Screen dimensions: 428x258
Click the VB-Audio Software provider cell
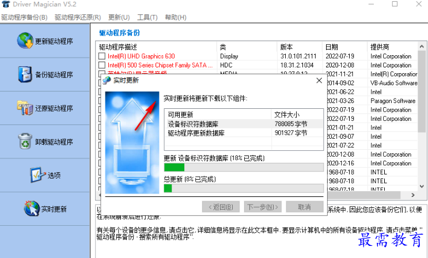pos(394,83)
